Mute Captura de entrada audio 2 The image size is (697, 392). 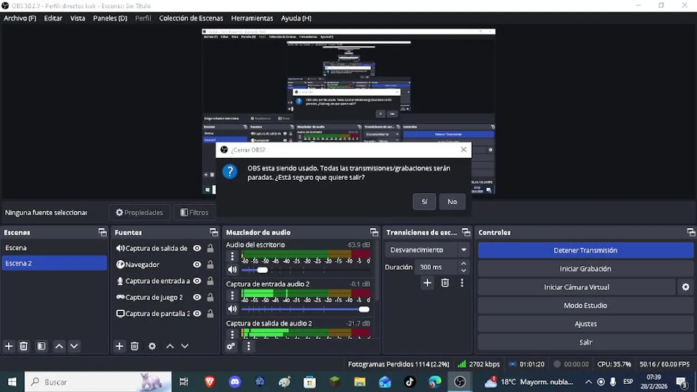coord(233,309)
